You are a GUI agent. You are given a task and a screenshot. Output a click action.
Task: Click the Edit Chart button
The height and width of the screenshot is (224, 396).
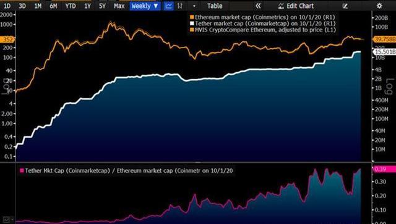click(296, 6)
